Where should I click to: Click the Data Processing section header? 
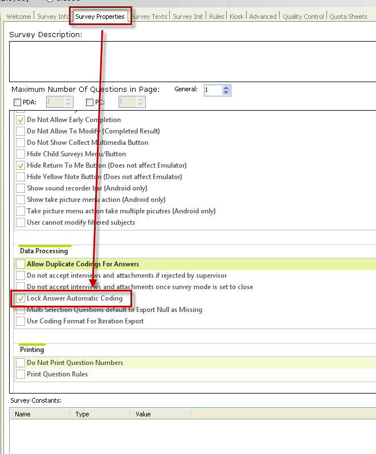pyautogui.click(x=44, y=251)
